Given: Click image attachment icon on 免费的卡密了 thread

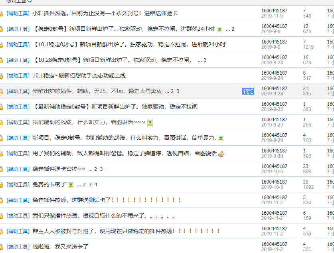Looking at the screenshot, I should point(71,185).
